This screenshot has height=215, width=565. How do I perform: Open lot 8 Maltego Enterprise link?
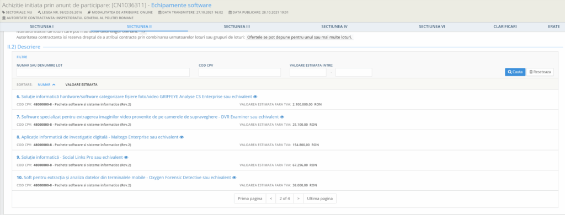point(97,137)
